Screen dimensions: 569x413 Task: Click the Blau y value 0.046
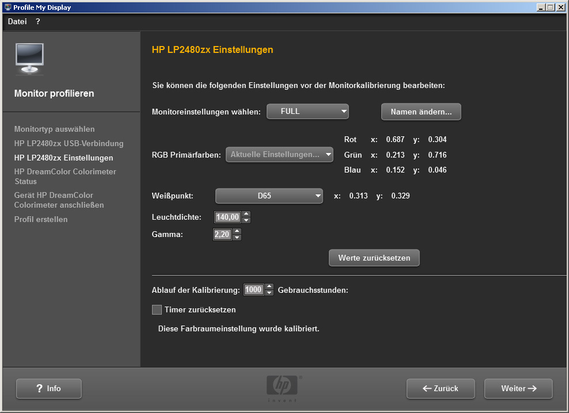click(437, 170)
